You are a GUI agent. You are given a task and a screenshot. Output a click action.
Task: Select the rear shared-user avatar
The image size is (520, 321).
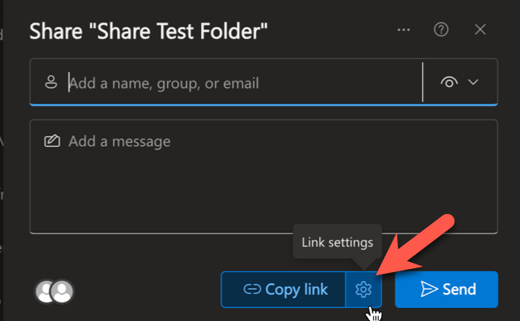[x=43, y=292]
